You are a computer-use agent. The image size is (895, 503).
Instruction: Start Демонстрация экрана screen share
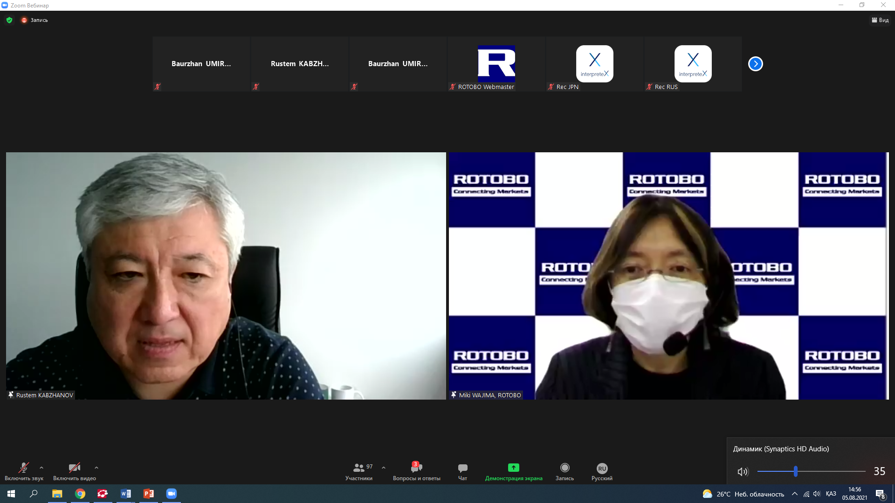pos(514,471)
